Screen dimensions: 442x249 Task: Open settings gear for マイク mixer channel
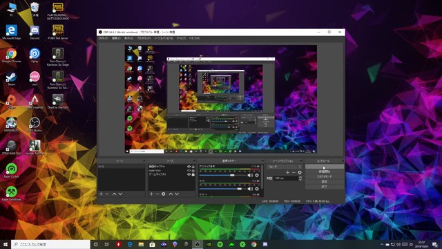pos(257,189)
